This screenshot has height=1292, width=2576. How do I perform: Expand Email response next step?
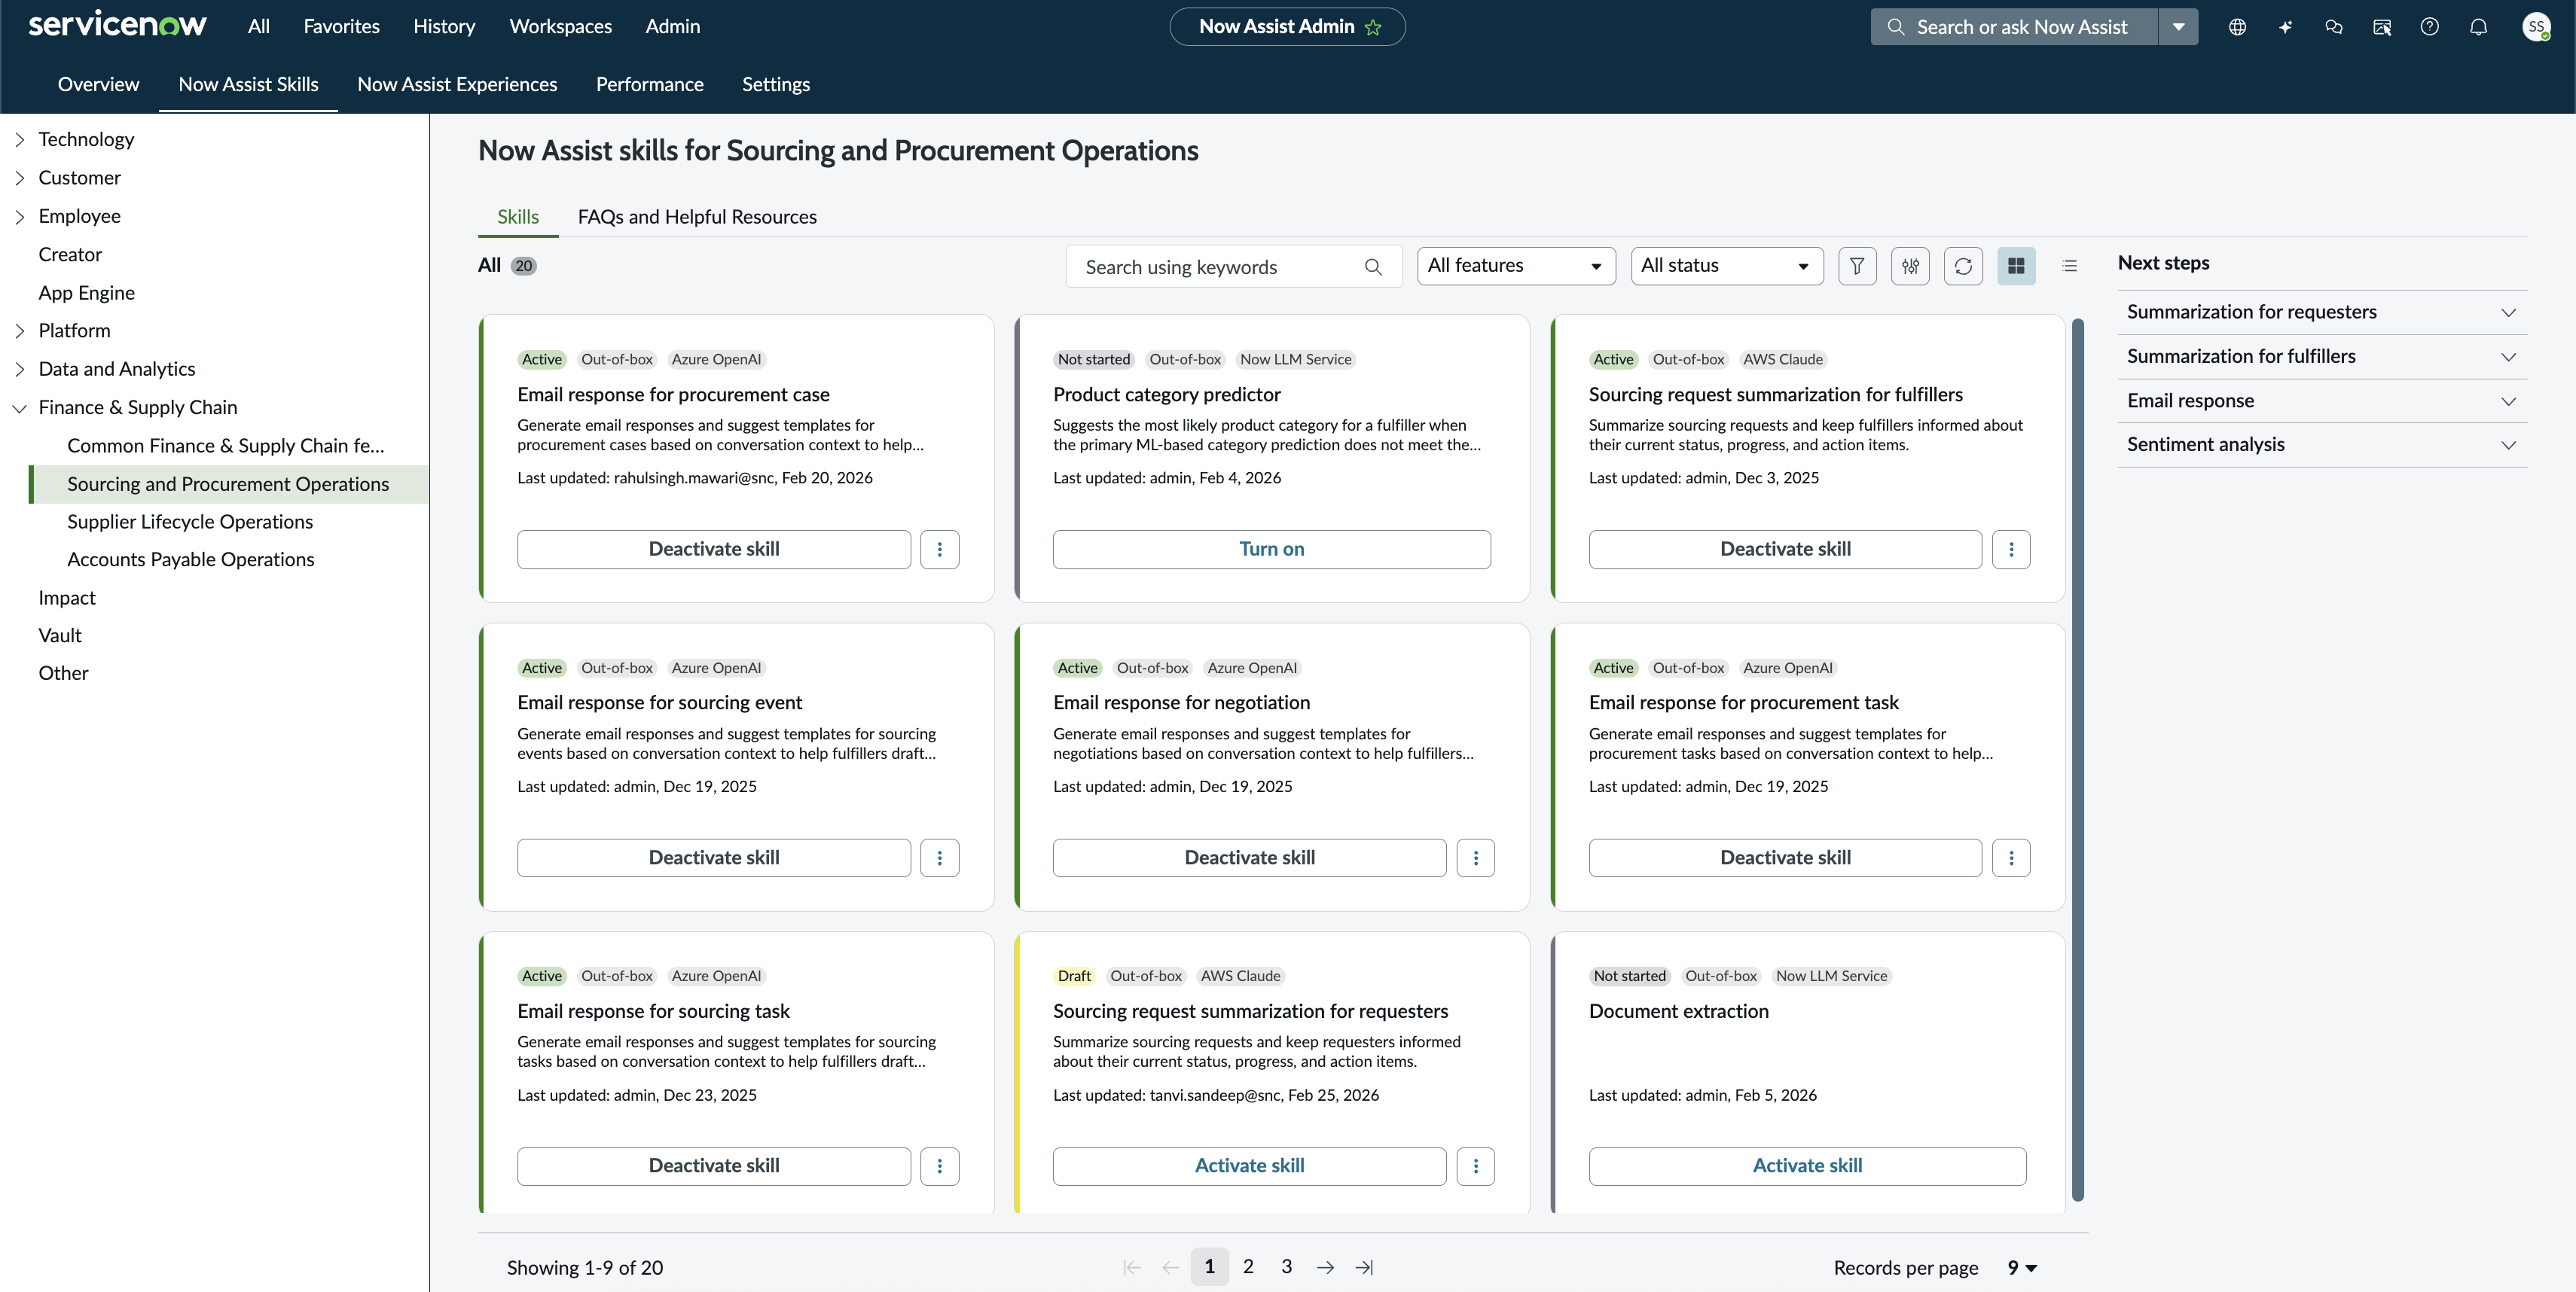2322,401
